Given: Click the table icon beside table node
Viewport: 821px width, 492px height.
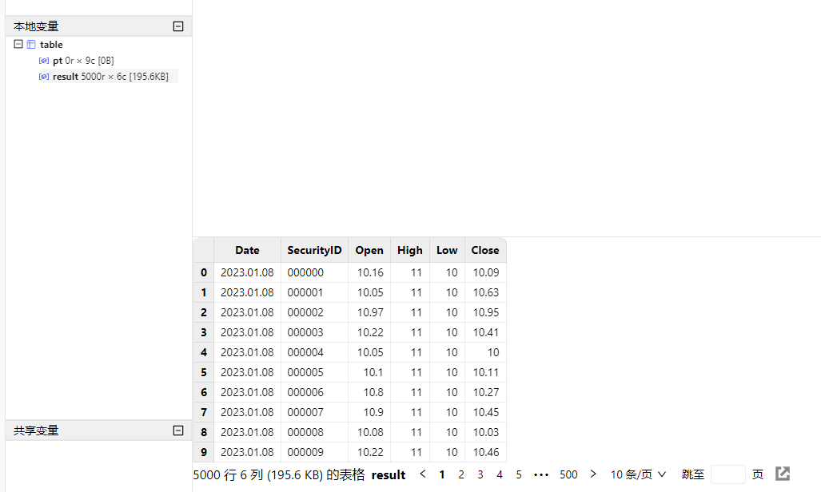Looking at the screenshot, I should click(x=31, y=45).
